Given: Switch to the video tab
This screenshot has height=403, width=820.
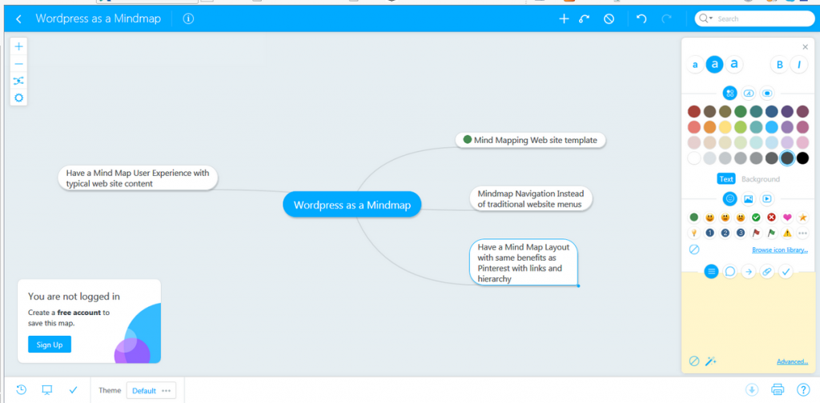Looking at the screenshot, I should coord(767,198).
